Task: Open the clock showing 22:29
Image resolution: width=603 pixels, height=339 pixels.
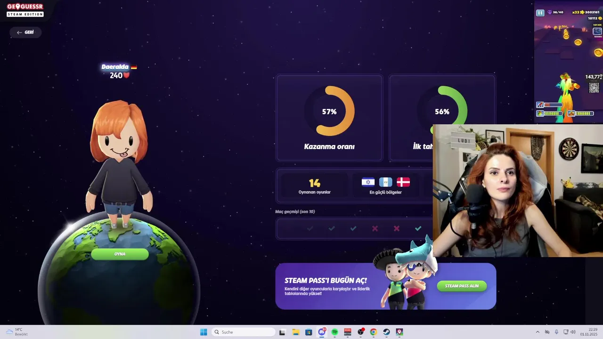Action: 589,332
